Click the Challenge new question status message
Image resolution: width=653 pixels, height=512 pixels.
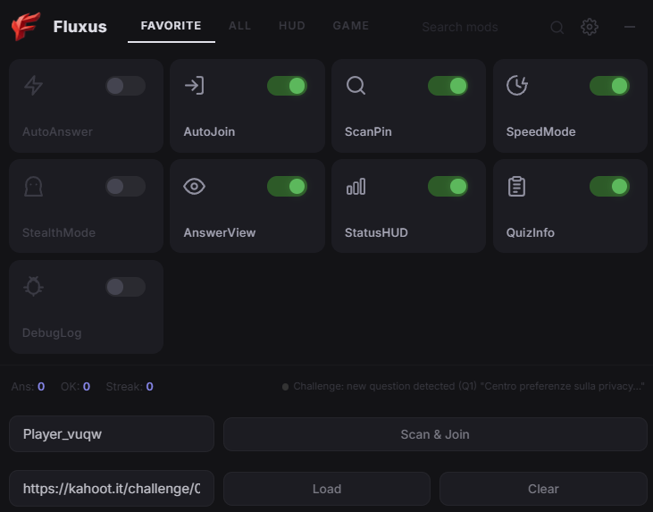point(464,386)
